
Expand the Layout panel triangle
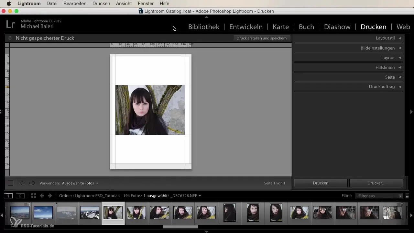click(x=400, y=58)
